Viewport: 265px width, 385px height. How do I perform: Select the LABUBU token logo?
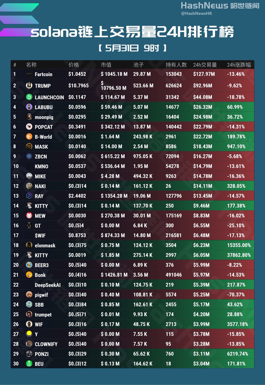click(29, 107)
